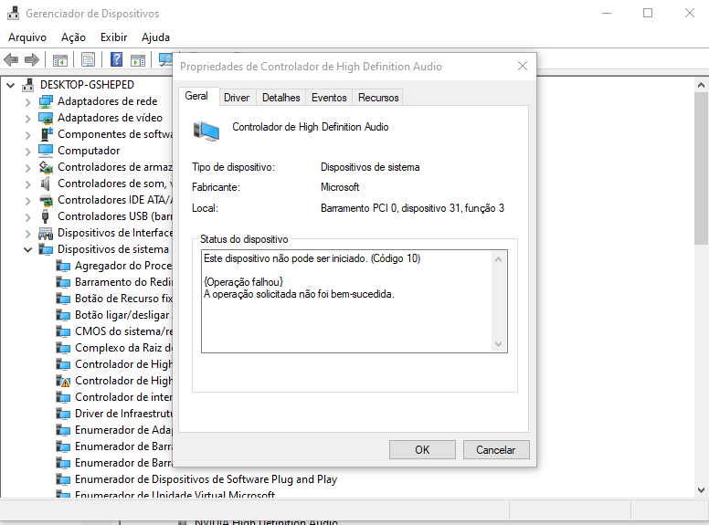
Task: Open the Ajuda menu
Action: point(155,37)
